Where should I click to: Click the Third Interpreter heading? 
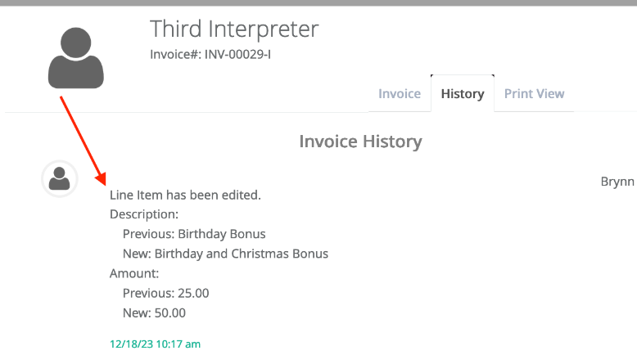(234, 29)
